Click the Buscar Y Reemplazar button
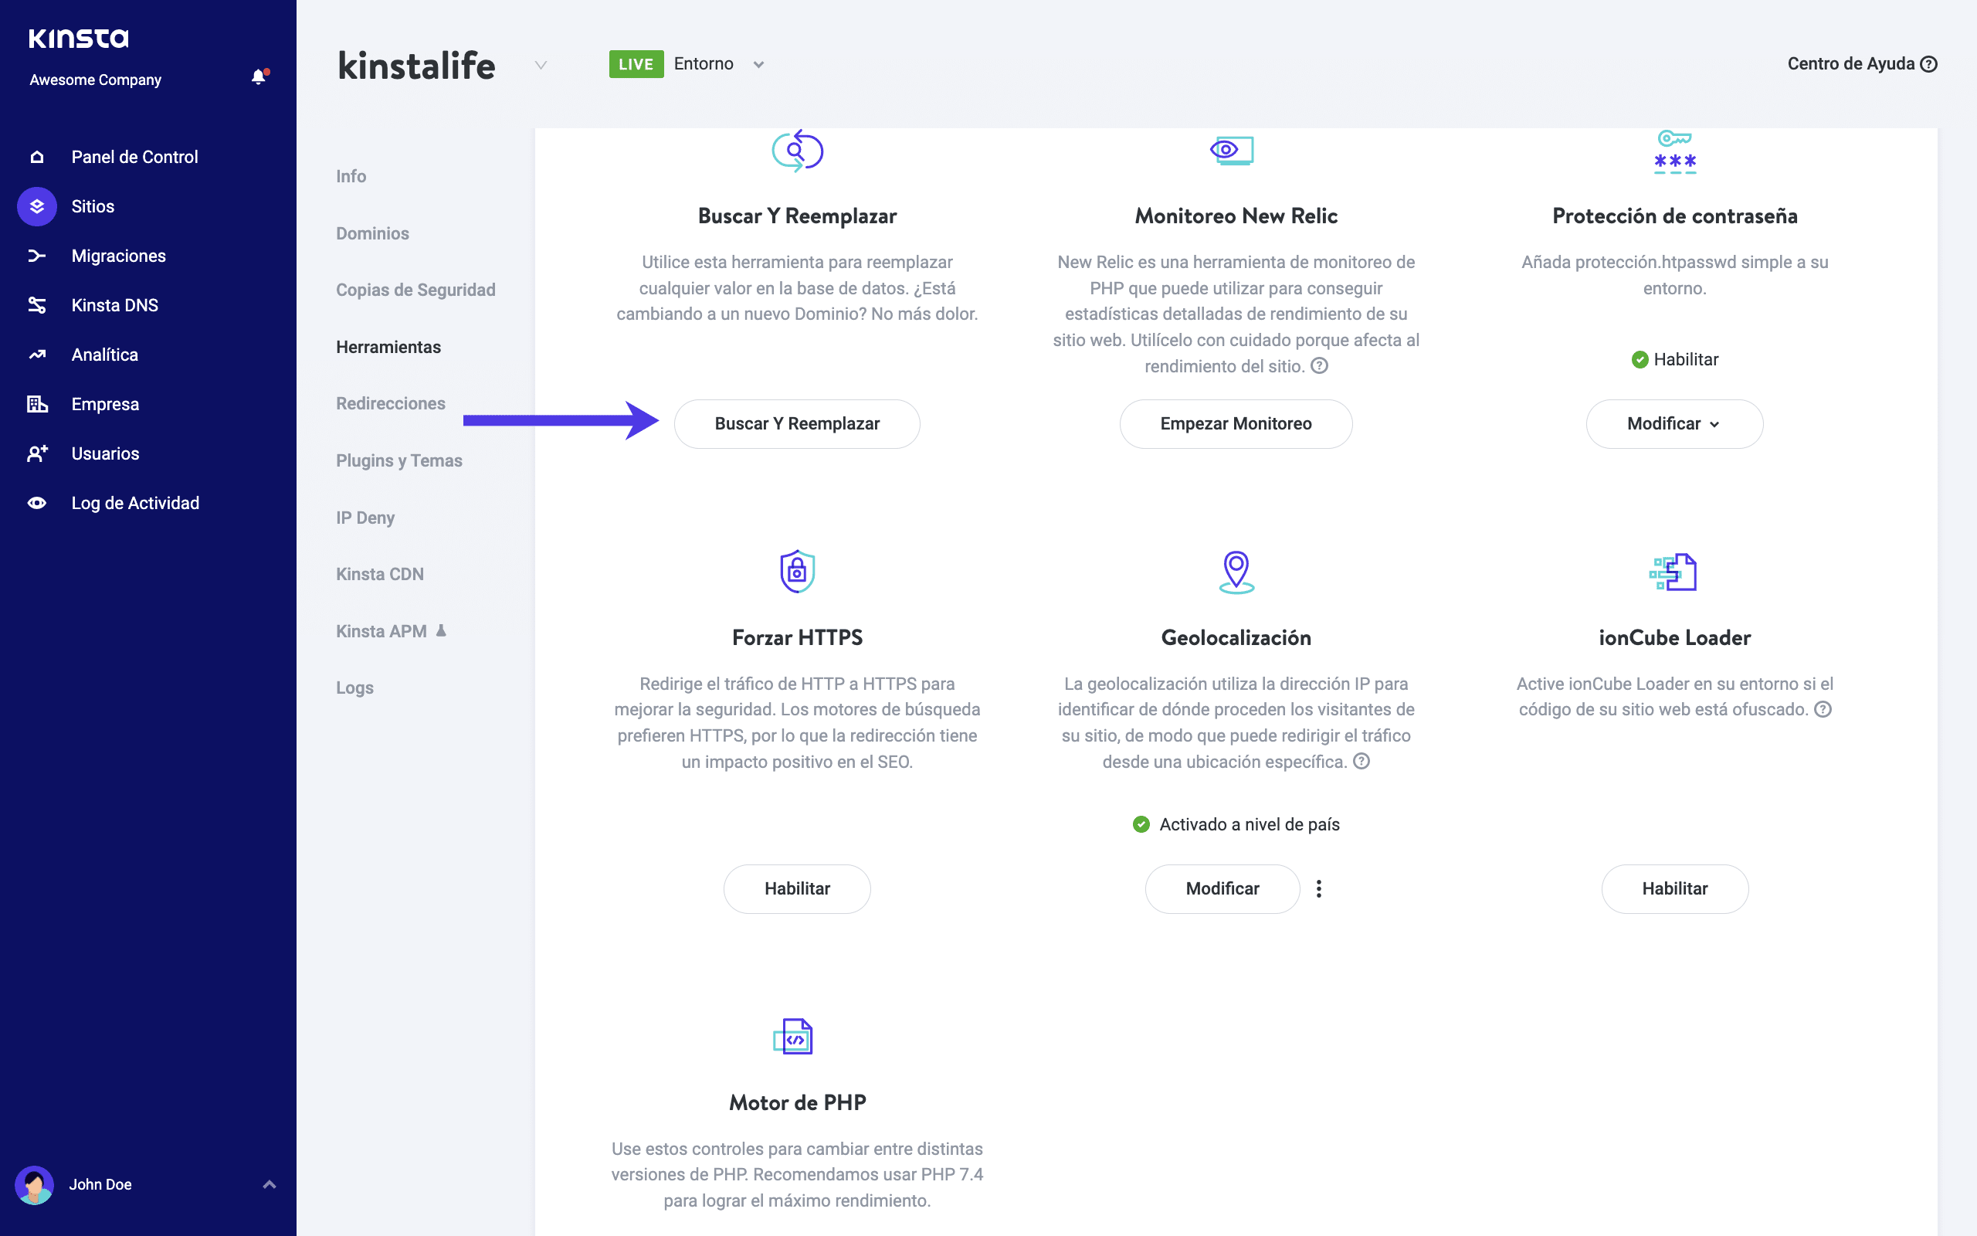Image resolution: width=1977 pixels, height=1236 pixels. tap(796, 423)
